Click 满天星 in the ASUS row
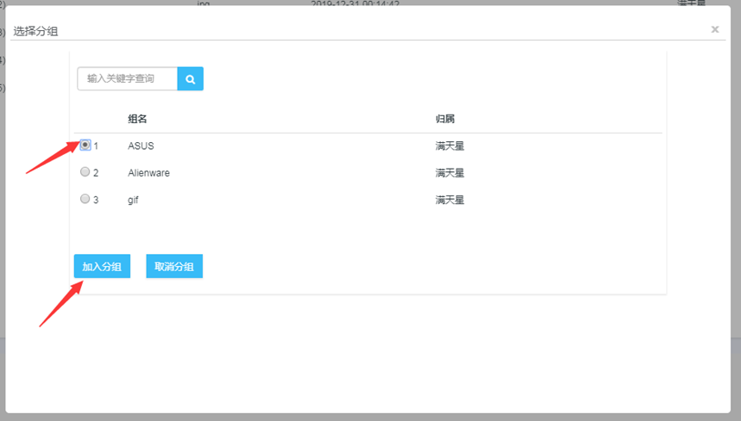Image resolution: width=741 pixels, height=421 pixels. 449,146
